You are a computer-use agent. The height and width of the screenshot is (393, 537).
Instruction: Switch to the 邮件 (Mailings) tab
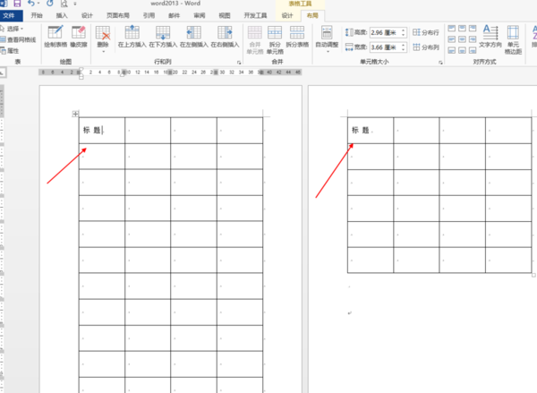(174, 15)
